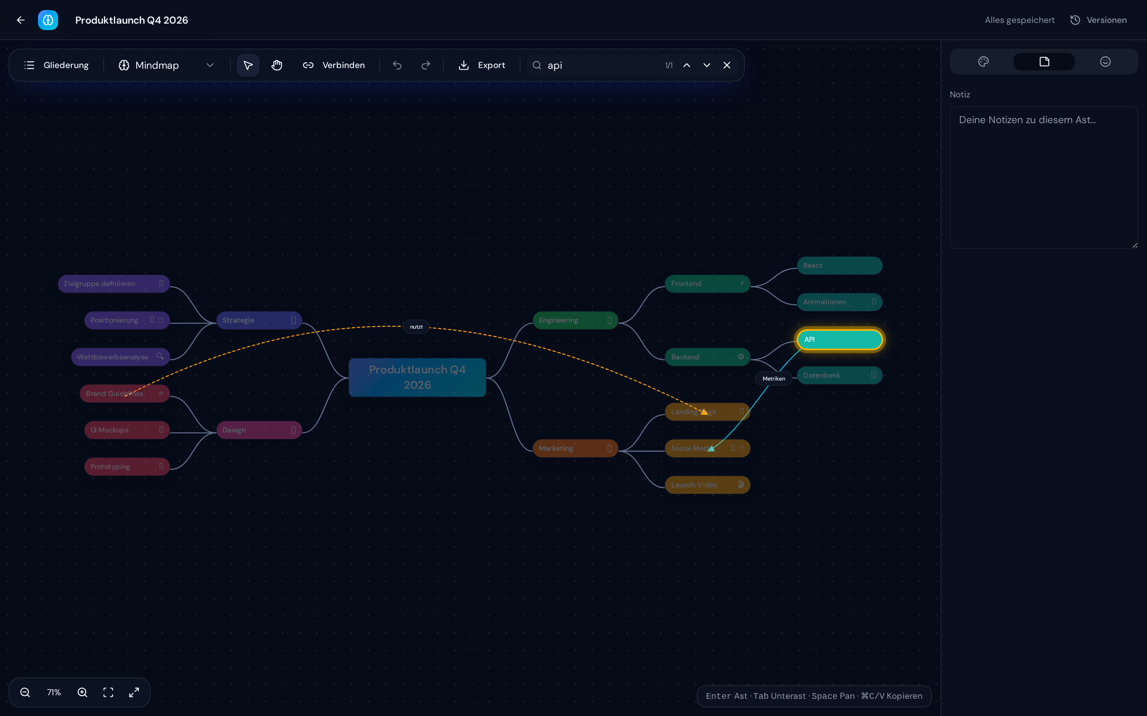This screenshot has height=716, width=1147.
Task: Select the Brand Guidelines node
Action: coord(125,393)
